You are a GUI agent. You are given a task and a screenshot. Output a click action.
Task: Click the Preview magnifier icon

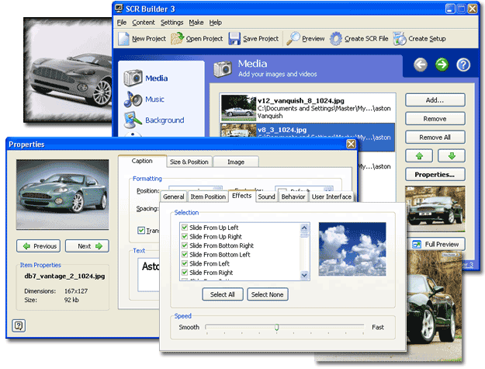[293, 39]
